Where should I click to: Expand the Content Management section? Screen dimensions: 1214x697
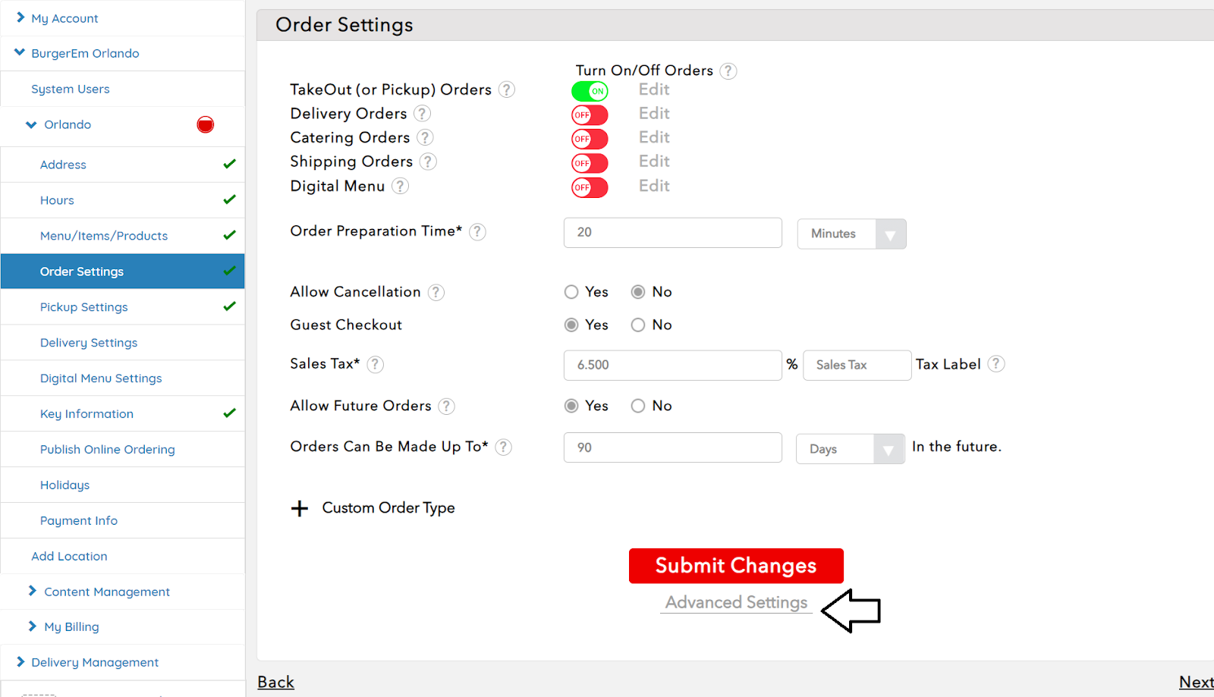tap(106, 592)
